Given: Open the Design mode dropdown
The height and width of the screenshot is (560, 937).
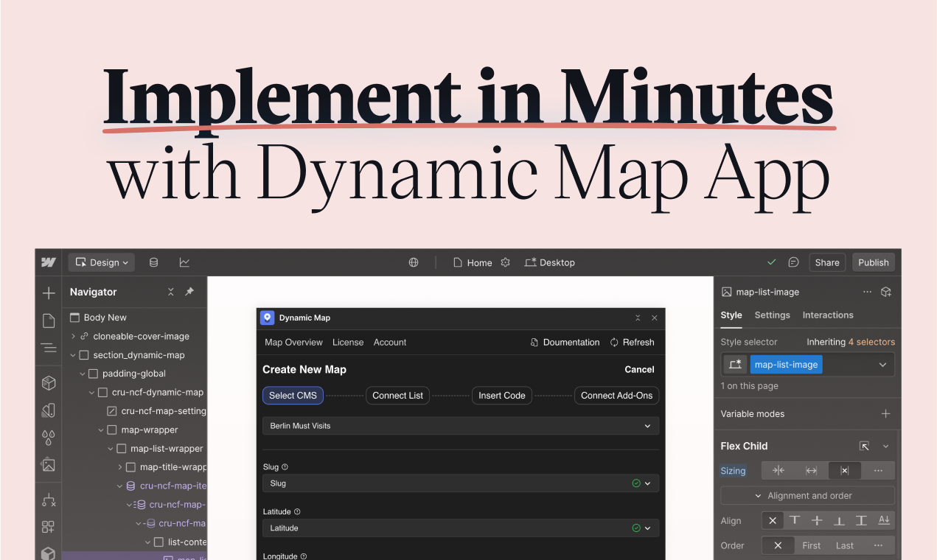Looking at the screenshot, I should click(x=102, y=262).
